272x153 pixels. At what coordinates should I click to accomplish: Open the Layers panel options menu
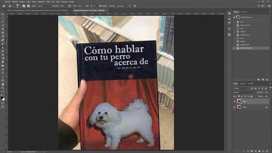[270, 84]
